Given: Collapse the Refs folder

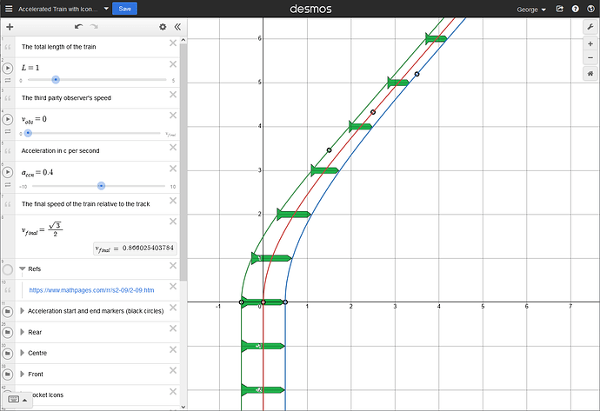Looking at the screenshot, I should (x=23, y=268).
